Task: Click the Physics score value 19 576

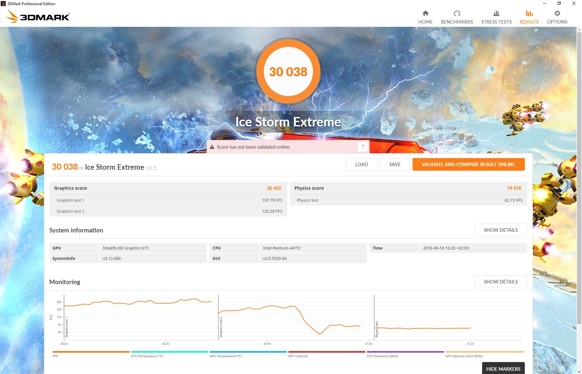Action: point(514,188)
